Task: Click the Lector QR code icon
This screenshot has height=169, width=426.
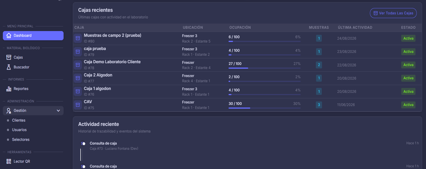Action: pos(9,161)
